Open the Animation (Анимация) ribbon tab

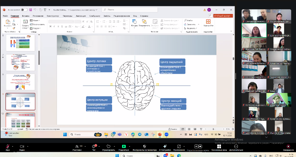[x=81, y=16]
